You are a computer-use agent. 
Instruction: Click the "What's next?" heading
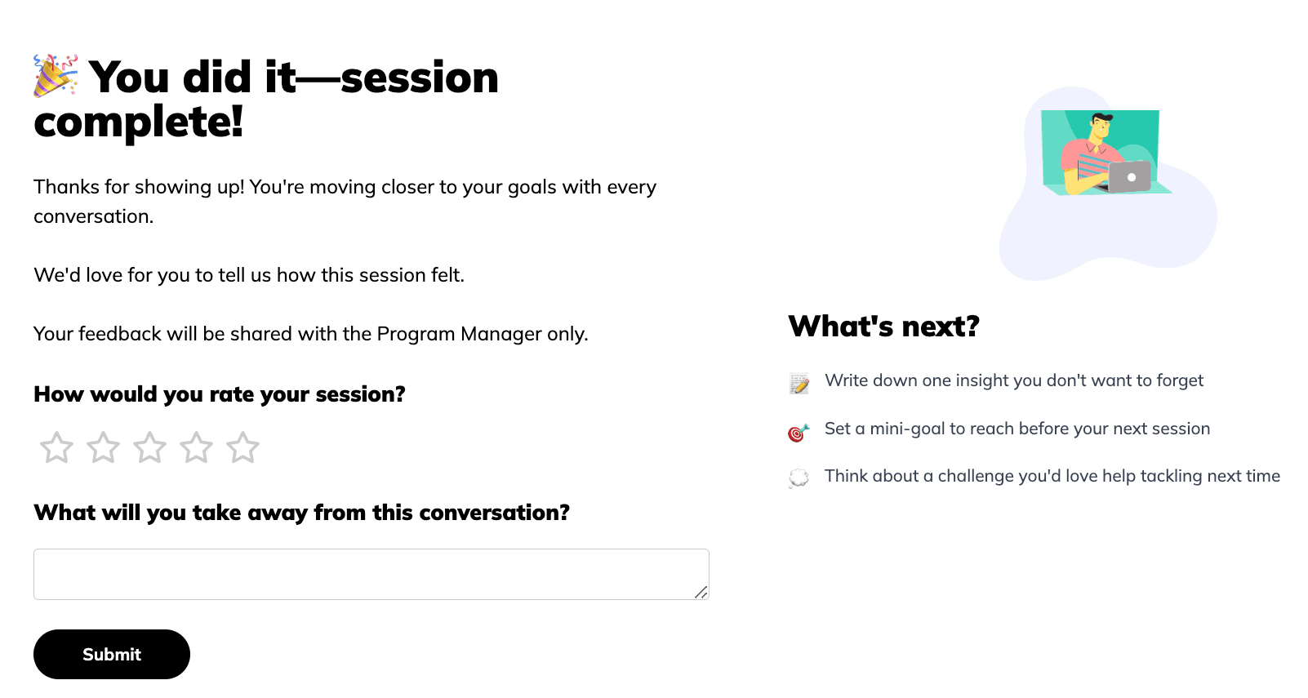coord(883,327)
